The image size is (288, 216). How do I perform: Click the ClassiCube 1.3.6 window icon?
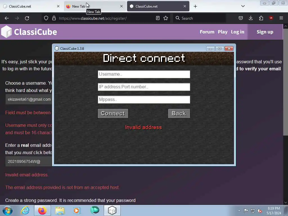(x=57, y=48)
